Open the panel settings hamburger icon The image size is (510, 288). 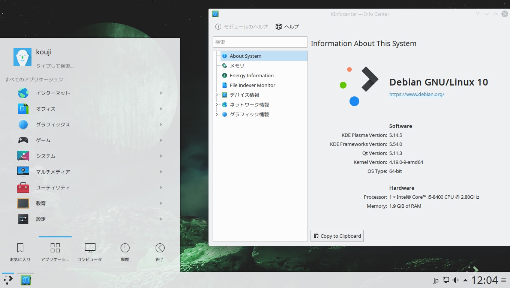tap(503, 280)
